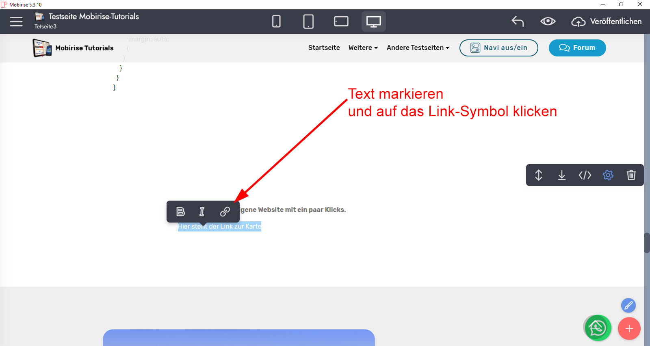Click the vertical scrollbar thumb
This screenshot has width=650, height=346.
tap(647, 243)
